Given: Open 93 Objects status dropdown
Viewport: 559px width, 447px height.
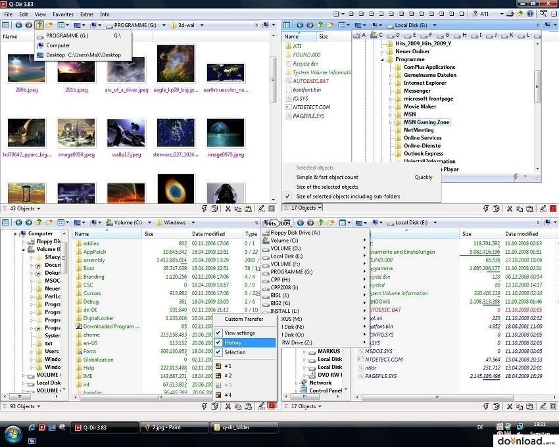Looking at the screenshot, I should pos(39,406).
